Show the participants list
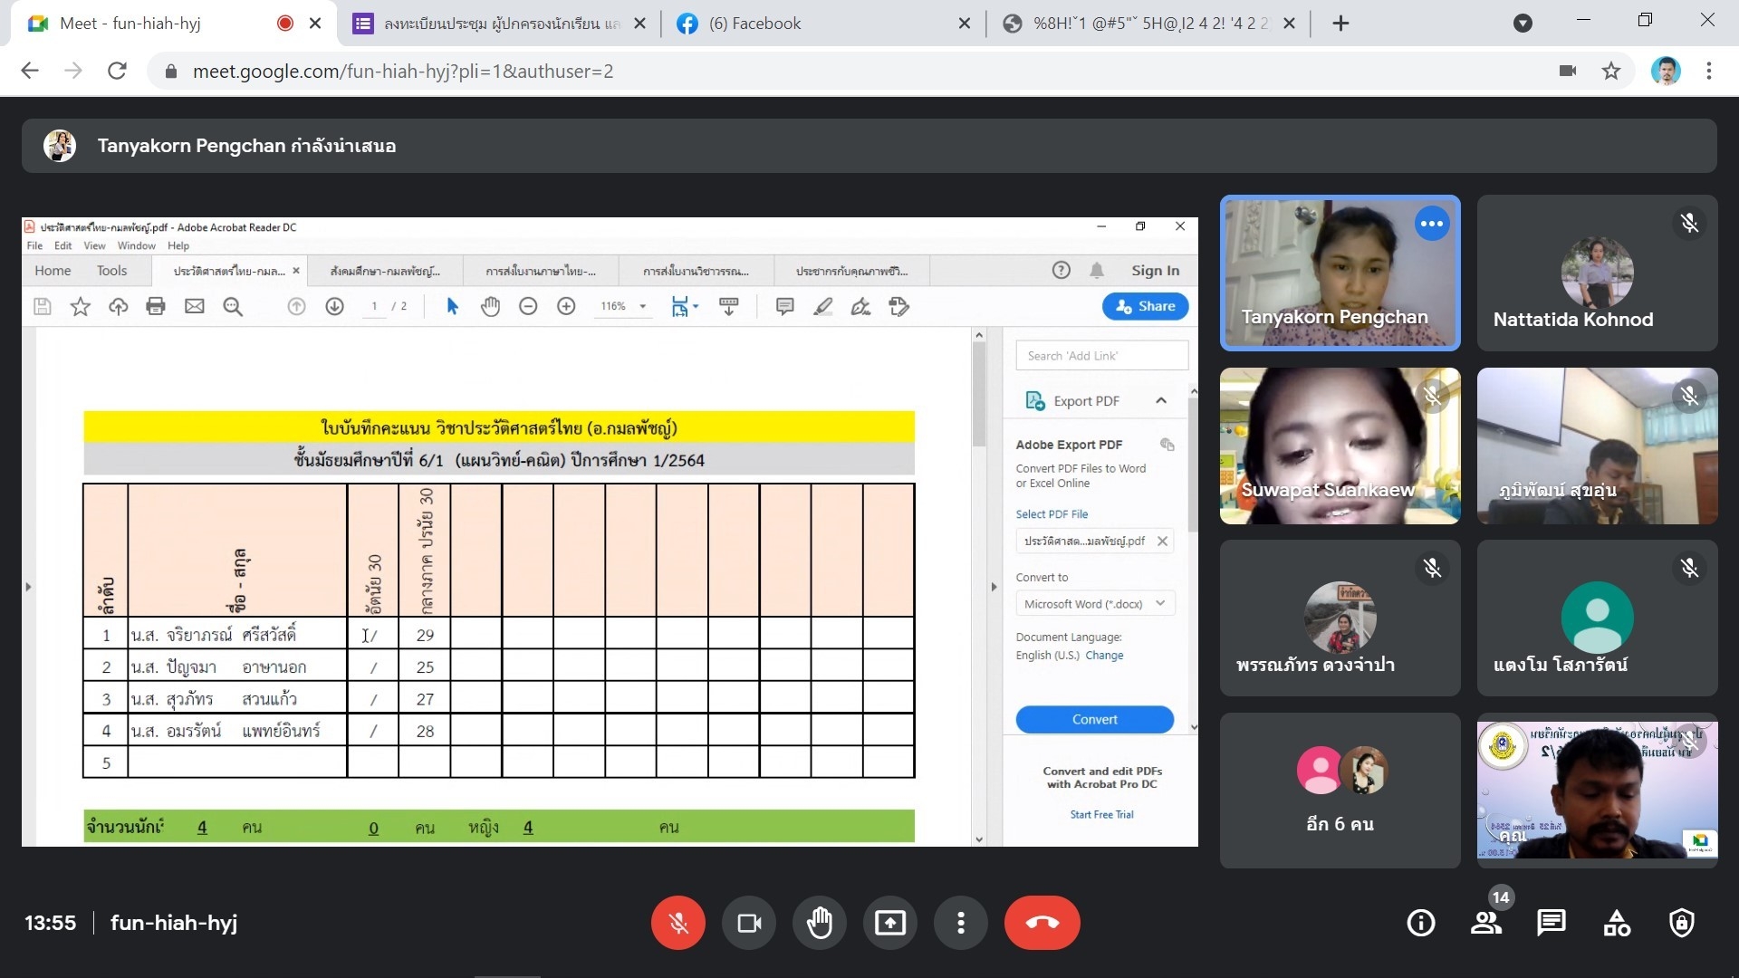Viewport: 1739px width, 978px height. click(1485, 923)
